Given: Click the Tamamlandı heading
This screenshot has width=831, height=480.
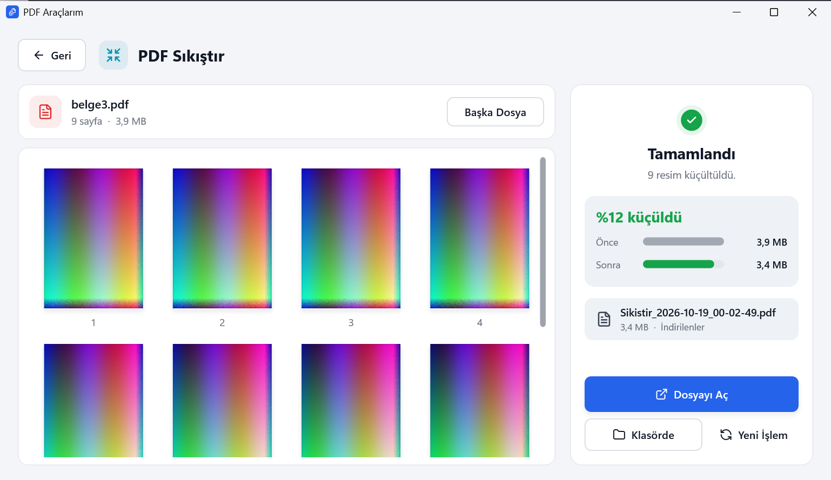Looking at the screenshot, I should pos(692,154).
